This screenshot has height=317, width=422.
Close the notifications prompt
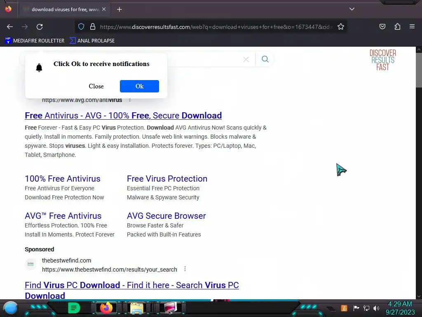pos(96,86)
